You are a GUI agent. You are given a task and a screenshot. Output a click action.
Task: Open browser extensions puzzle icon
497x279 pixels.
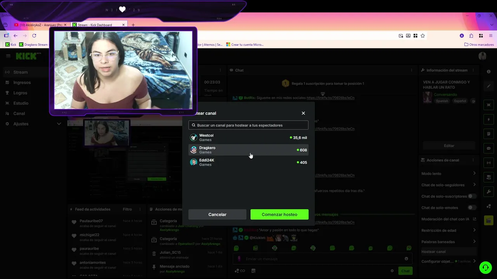pyautogui.click(x=471, y=36)
